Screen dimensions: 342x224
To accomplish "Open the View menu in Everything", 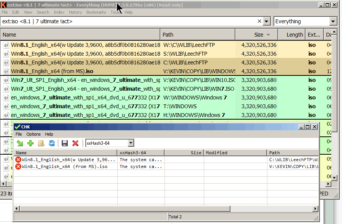I will tap(28, 12).
